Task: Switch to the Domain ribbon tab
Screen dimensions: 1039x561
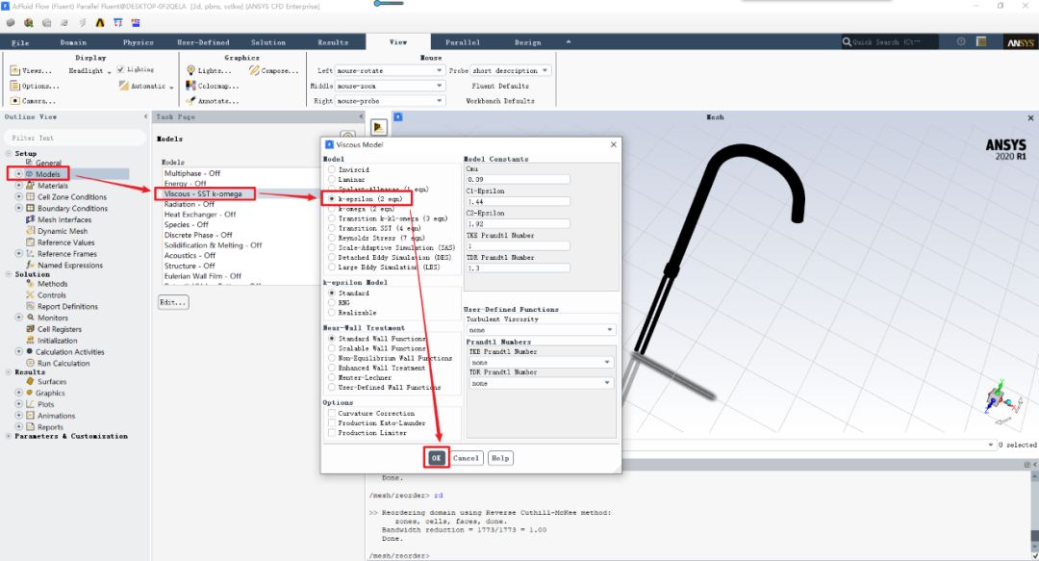Action: tap(73, 42)
